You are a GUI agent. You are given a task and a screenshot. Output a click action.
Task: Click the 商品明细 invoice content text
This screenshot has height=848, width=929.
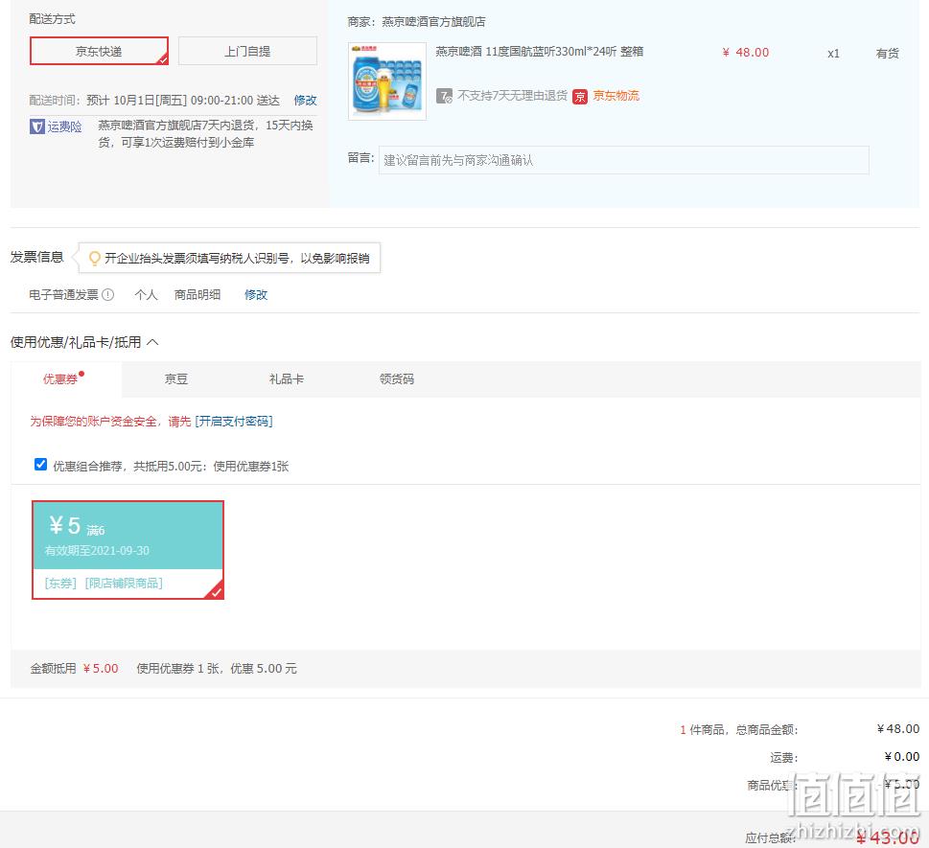197,294
